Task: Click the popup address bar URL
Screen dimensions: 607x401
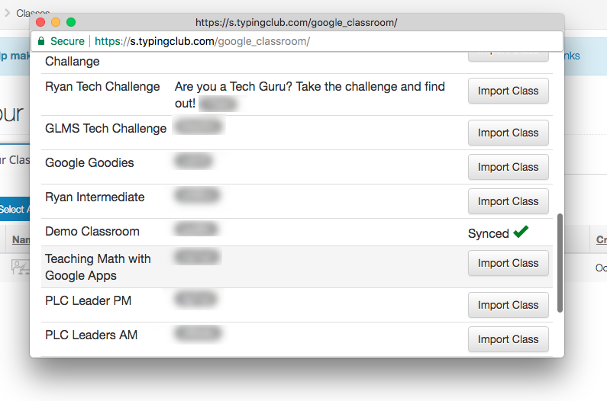Action: (202, 41)
